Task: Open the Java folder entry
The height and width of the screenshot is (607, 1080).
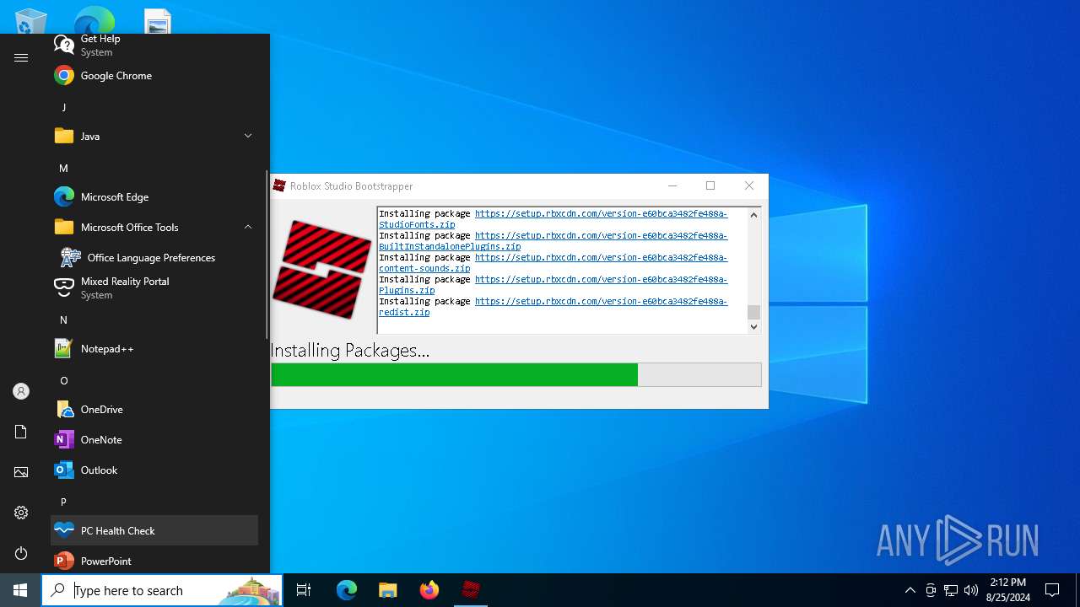Action: click(x=154, y=137)
